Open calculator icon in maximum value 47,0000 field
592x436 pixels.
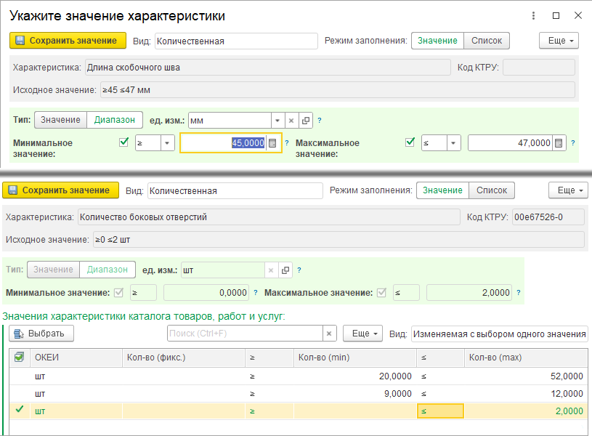[559, 143]
